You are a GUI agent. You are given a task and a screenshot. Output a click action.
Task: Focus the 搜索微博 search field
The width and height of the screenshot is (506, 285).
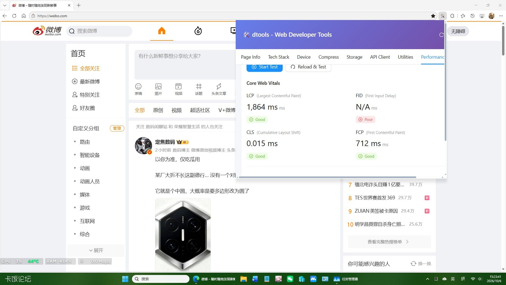99,31
